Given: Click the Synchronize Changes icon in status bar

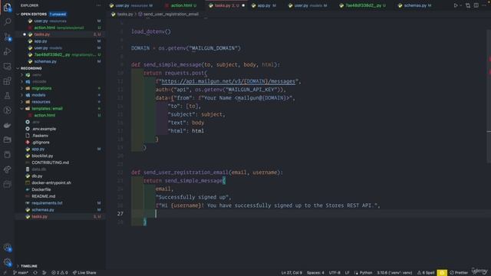Looking at the screenshot, I should (35, 273).
